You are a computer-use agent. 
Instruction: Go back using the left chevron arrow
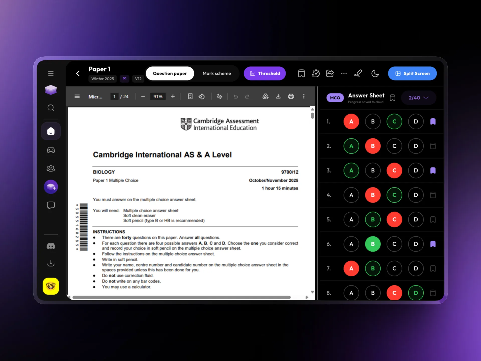(x=78, y=73)
